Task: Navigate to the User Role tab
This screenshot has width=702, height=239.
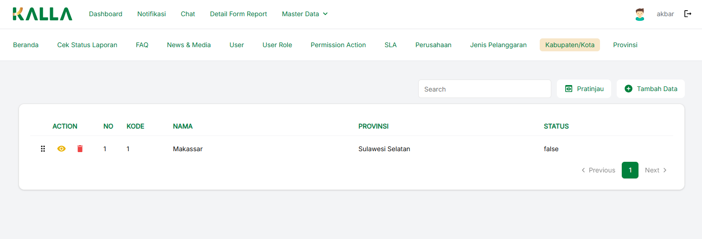Action: tap(277, 45)
